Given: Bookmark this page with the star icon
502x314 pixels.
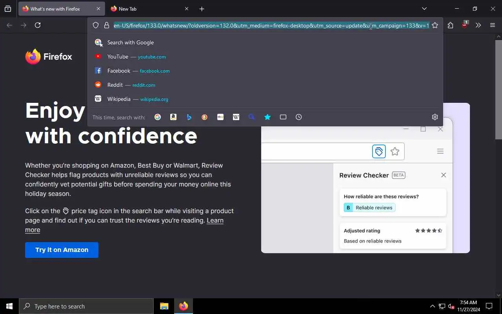Looking at the screenshot, I should pyautogui.click(x=435, y=25).
